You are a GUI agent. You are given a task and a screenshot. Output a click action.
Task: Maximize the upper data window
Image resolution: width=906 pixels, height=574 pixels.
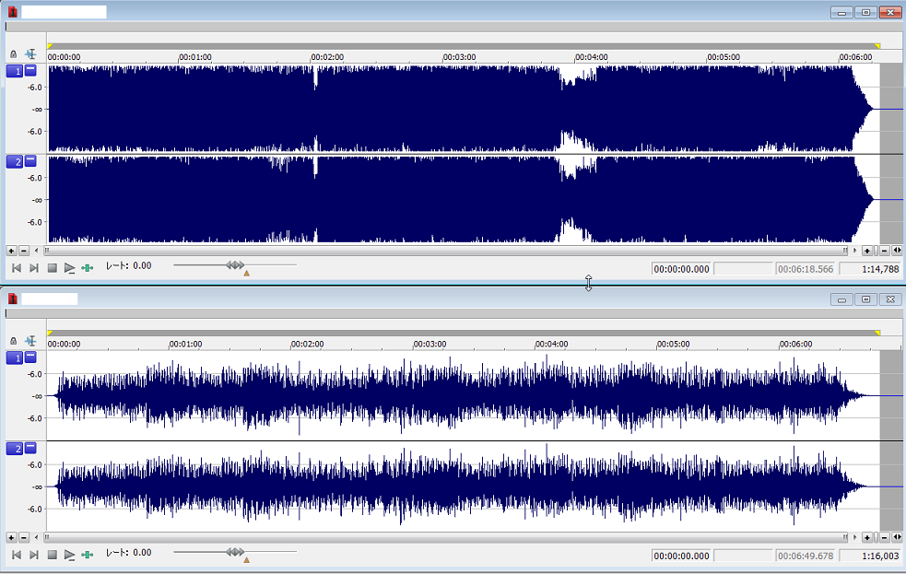point(865,12)
